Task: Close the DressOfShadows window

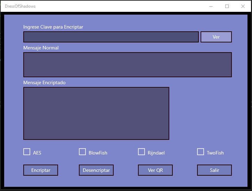Action: pos(243,6)
